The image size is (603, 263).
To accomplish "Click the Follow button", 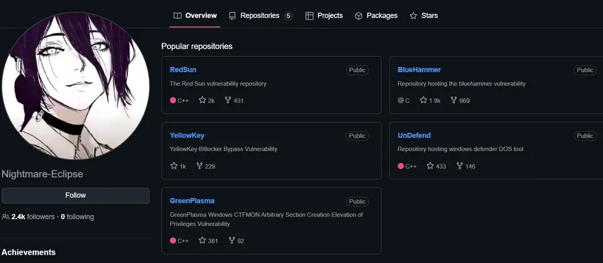I will 75,195.
